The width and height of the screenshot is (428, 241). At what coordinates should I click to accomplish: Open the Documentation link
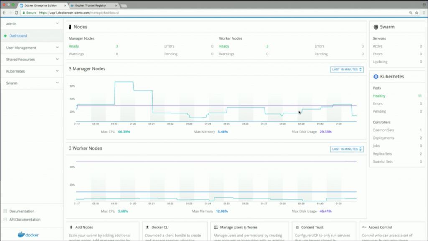tap(22, 211)
